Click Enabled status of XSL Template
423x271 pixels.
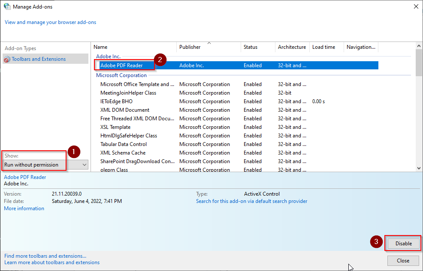[x=253, y=127]
